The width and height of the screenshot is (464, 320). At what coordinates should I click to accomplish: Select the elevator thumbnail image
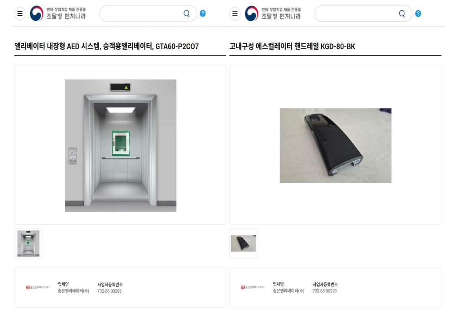pyautogui.click(x=29, y=244)
